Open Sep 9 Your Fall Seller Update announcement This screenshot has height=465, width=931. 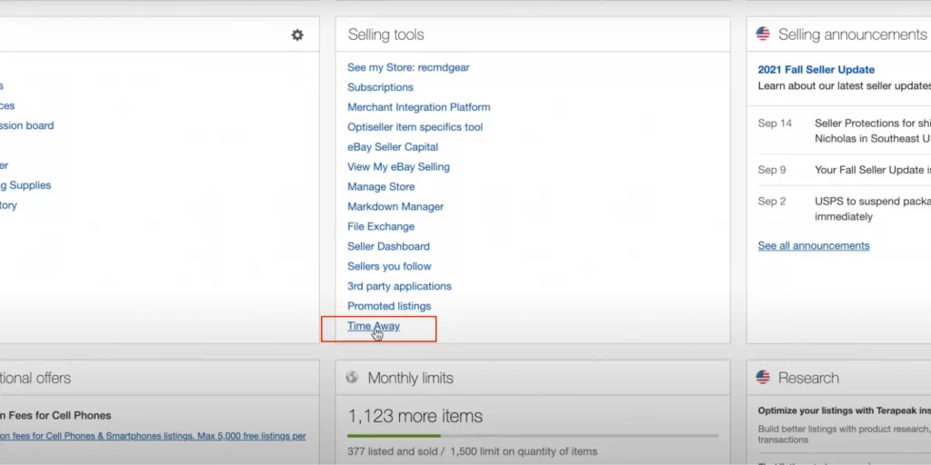pyautogui.click(x=873, y=170)
